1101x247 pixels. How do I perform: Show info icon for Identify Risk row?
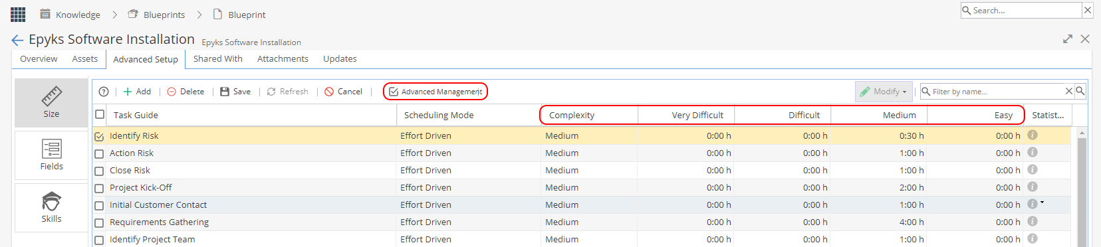pos(1033,135)
